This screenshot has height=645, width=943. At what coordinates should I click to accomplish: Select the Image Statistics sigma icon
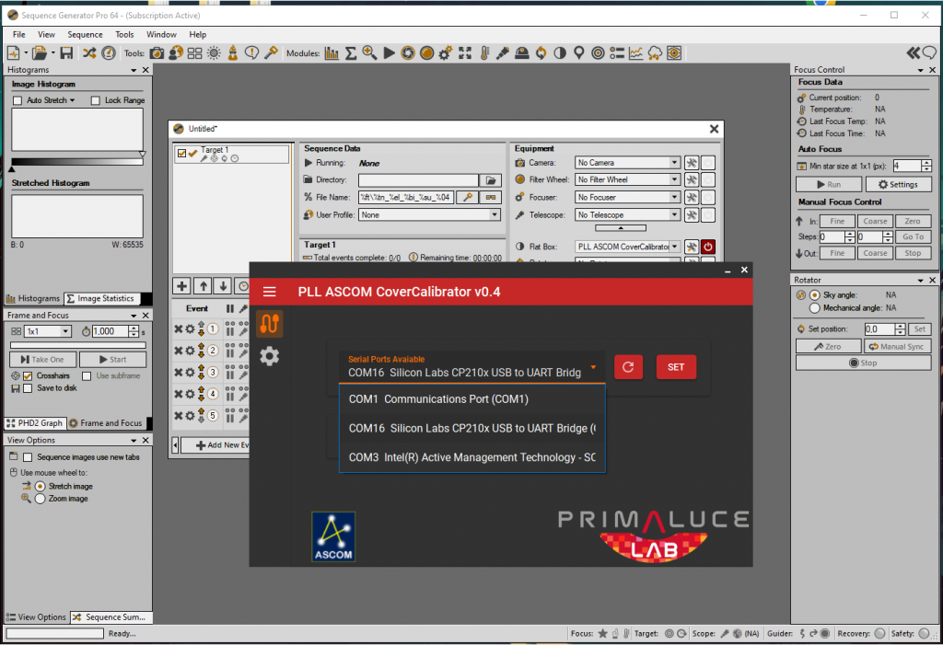(x=350, y=52)
